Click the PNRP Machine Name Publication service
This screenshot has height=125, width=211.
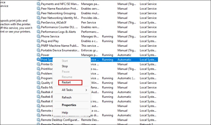pos(60,46)
